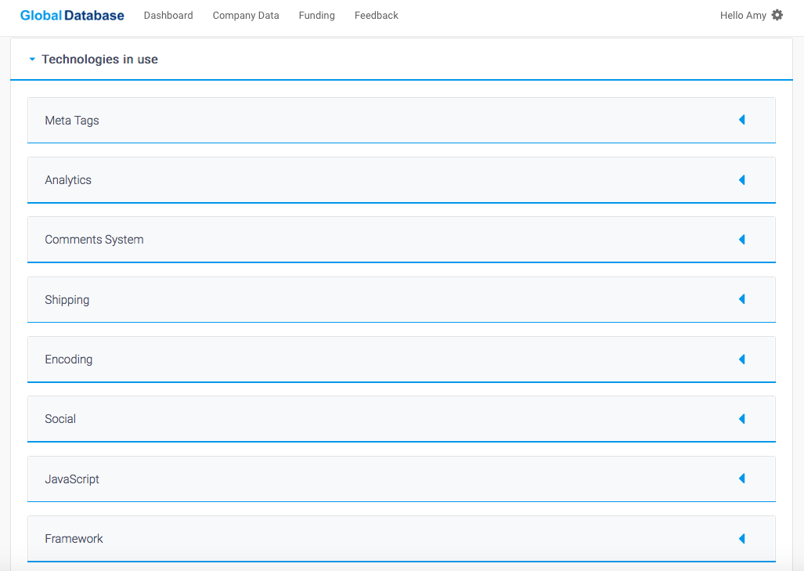The image size is (804, 571).
Task: Expand the Encoding row arrow
Action: (742, 359)
